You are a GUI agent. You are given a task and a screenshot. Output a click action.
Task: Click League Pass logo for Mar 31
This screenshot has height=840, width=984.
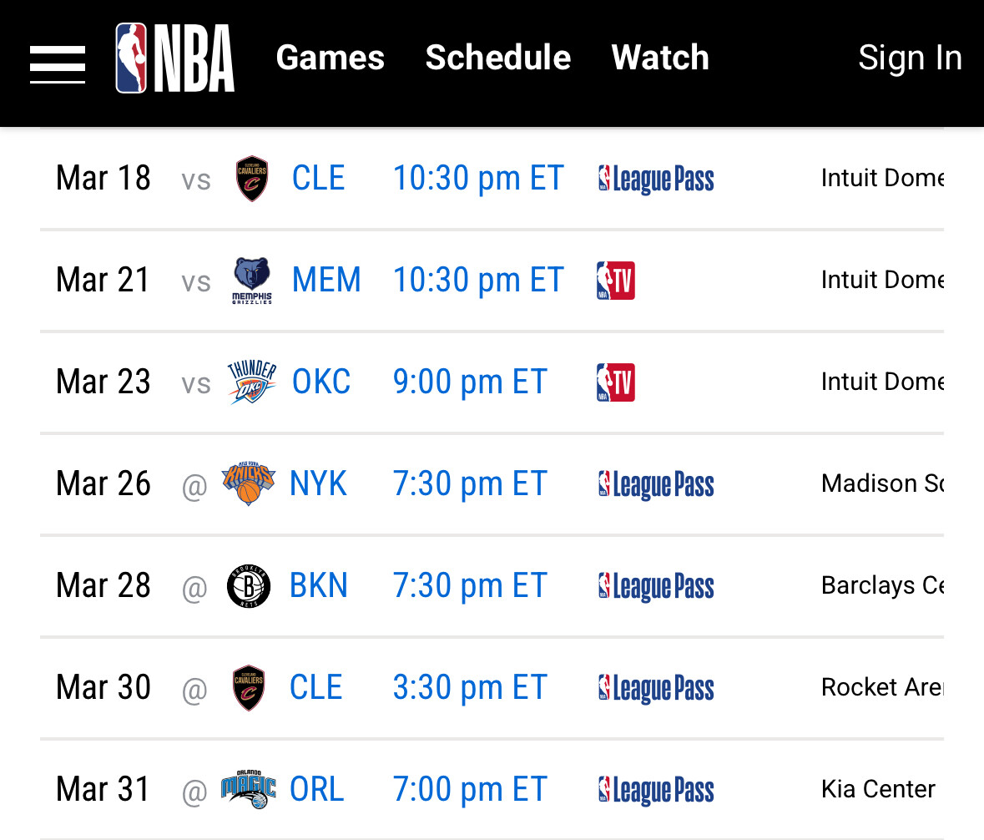tap(656, 790)
